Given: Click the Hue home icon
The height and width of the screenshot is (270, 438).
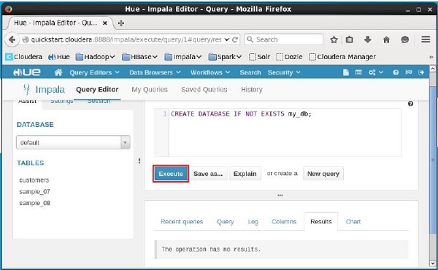Looking at the screenshot, I should click(x=58, y=72).
